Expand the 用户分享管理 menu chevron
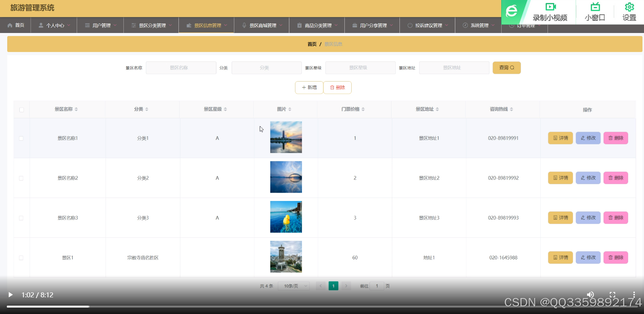Screen dimensions: 644x314 coord(391,25)
